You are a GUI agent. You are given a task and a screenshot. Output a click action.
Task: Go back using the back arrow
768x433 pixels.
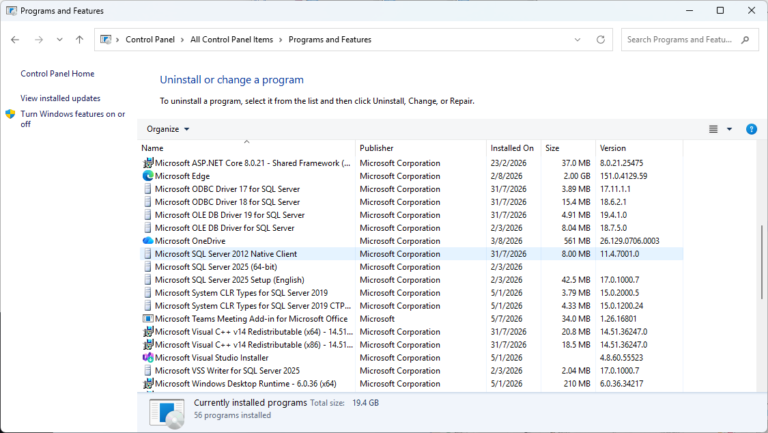[15, 40]
